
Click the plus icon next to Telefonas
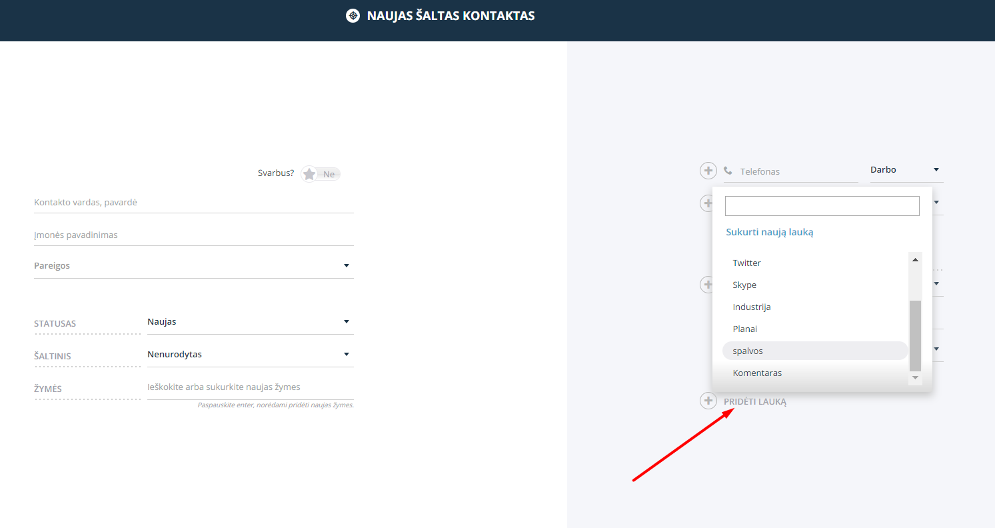point(708,171)
